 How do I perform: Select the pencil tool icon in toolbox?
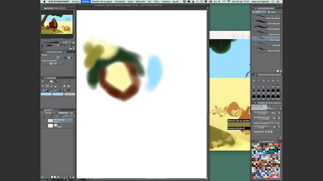(x=47, y=86)
